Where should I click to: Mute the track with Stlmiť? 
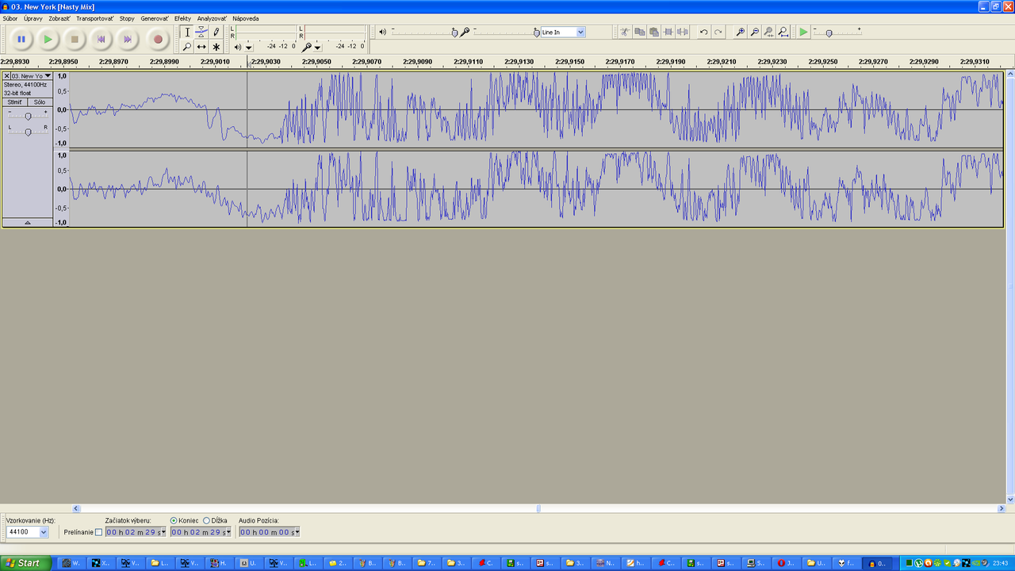[x=15, y=102]
